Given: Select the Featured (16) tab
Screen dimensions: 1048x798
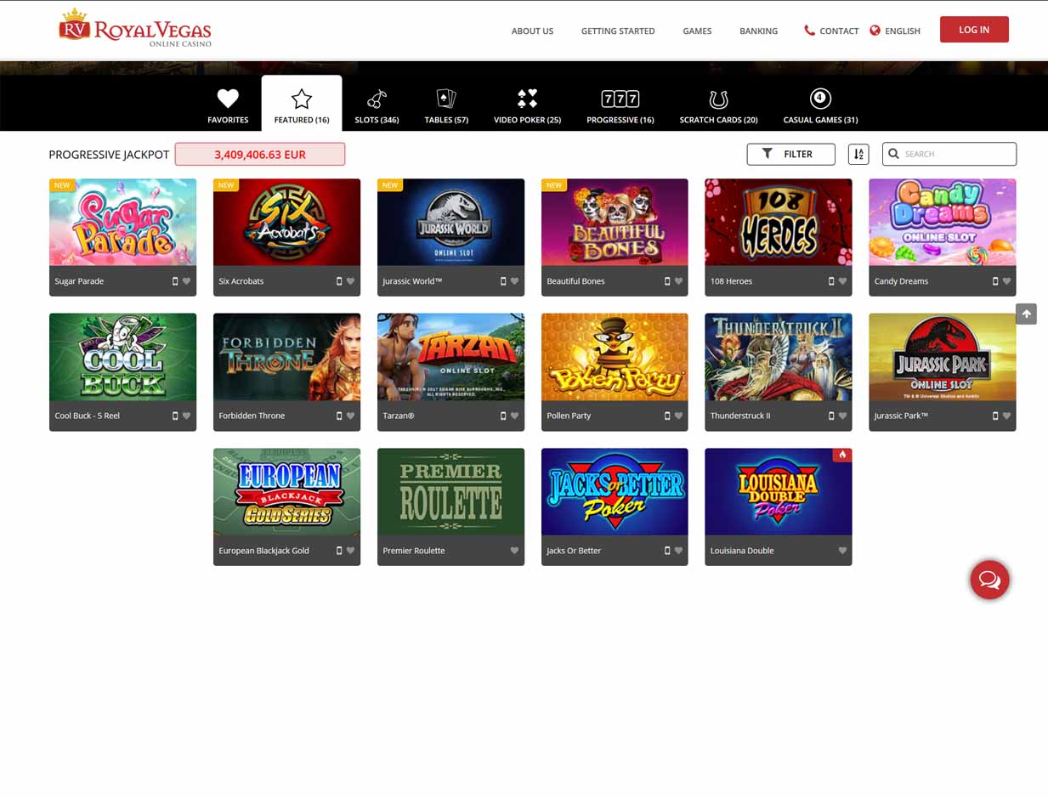Looking at the screenshot, I should pyautogui.click(x=302, y=104).
